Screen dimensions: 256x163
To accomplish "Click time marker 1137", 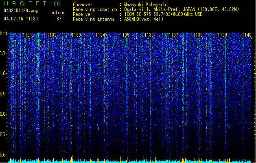I will pyautogui.click(x=173, y=35).
